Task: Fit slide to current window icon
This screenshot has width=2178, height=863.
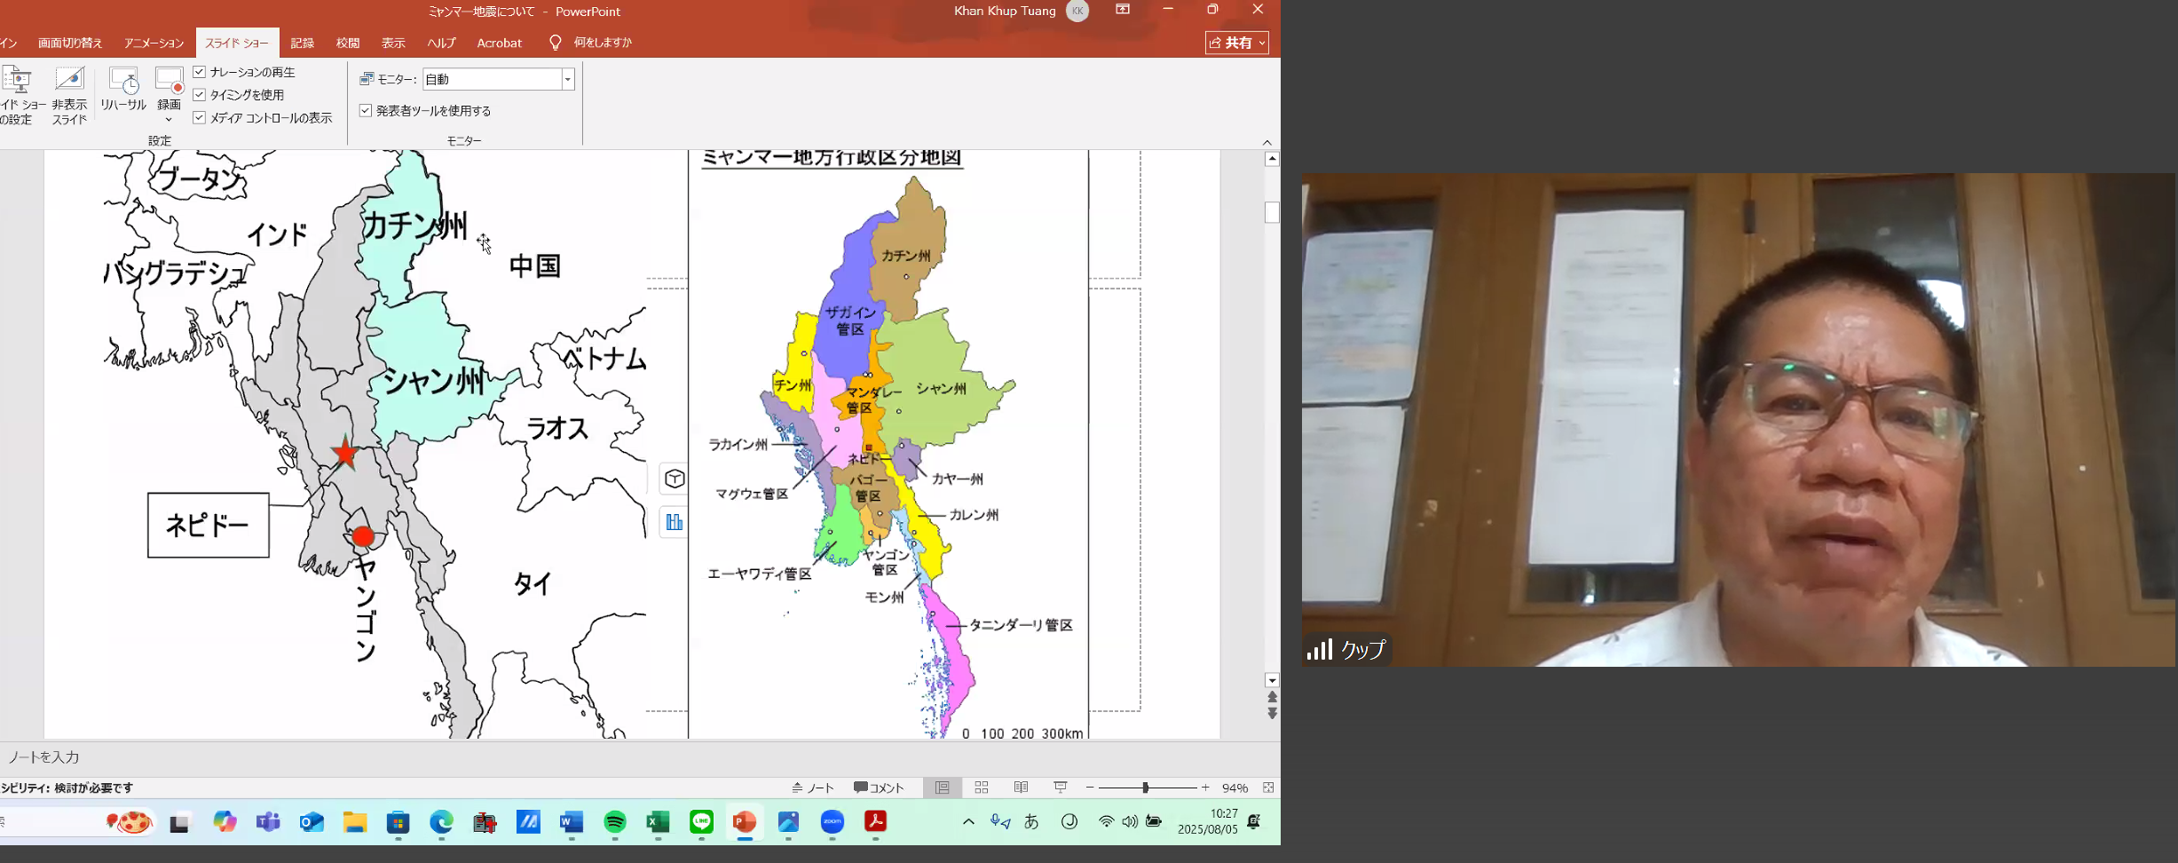Action: pyautogui.click(x=1268, y=788)
